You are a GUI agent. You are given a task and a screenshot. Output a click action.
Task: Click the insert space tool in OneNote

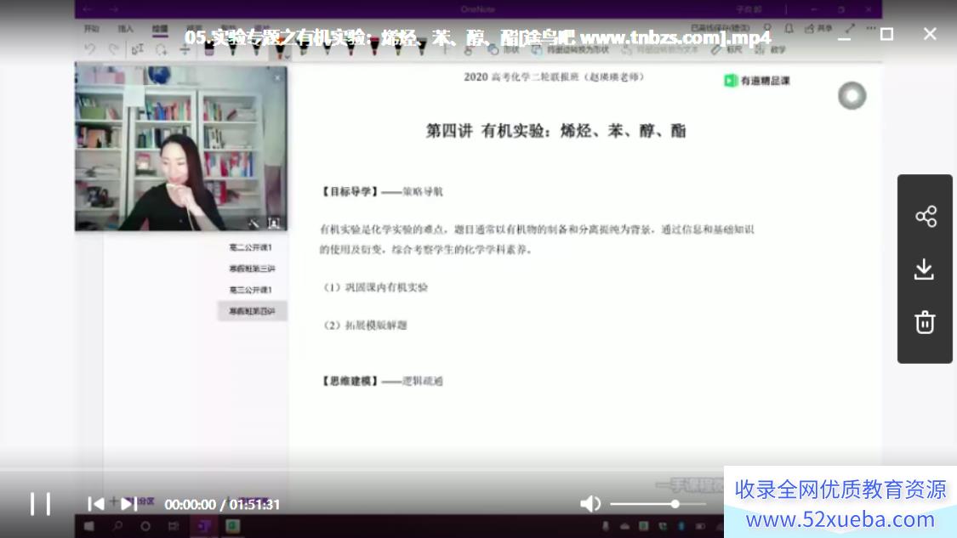[x=185, y=49]
